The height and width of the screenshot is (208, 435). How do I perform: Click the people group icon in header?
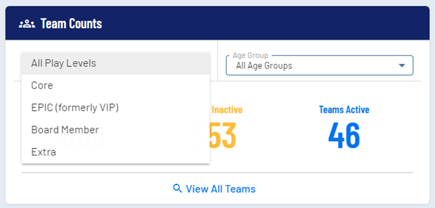coord(27,24)
